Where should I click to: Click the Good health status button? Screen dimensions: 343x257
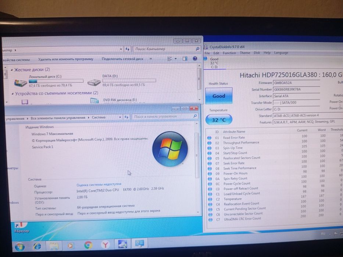tap(219, 96)
